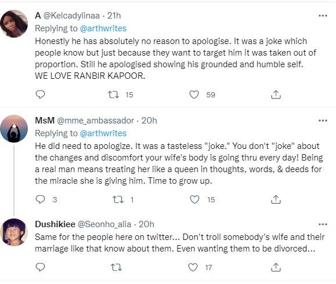Reply to Dushikiee's tweet
Viewport: 336px width, 284px height.
pos(40,267)
